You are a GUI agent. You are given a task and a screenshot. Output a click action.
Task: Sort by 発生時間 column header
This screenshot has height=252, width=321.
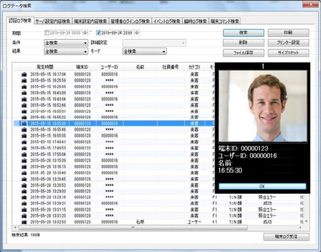(45, 67)
